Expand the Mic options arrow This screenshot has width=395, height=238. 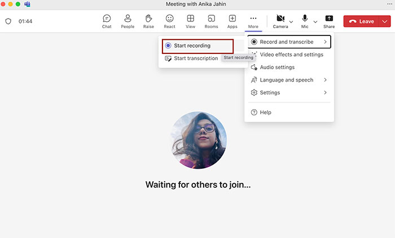(315, 22)
